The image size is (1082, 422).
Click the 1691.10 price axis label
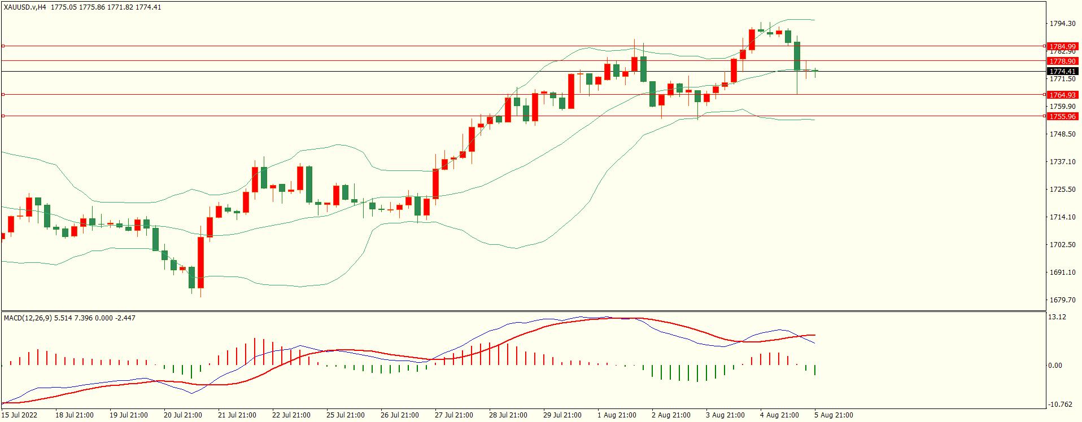(1062, 272)
